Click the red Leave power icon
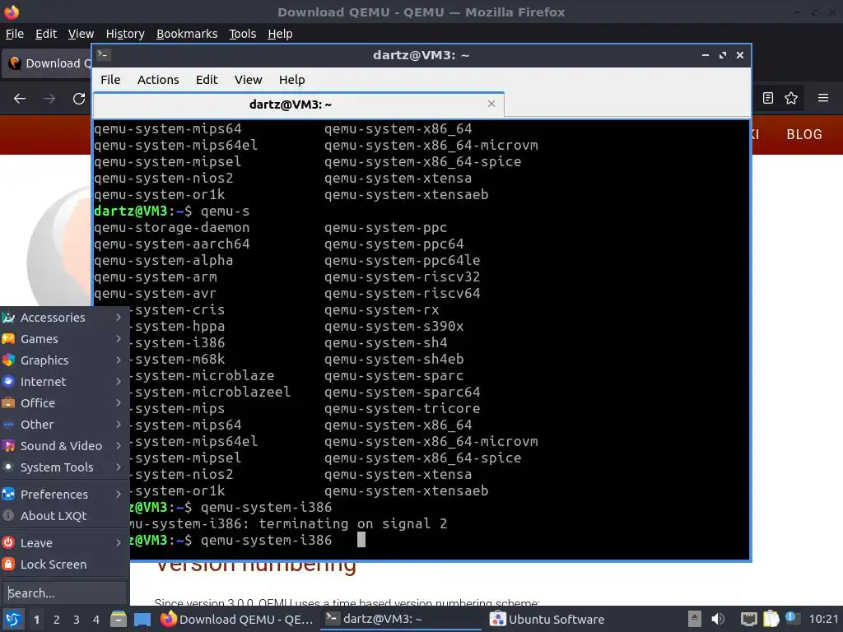This screenshot has width=843, height=632. point(8,543)
